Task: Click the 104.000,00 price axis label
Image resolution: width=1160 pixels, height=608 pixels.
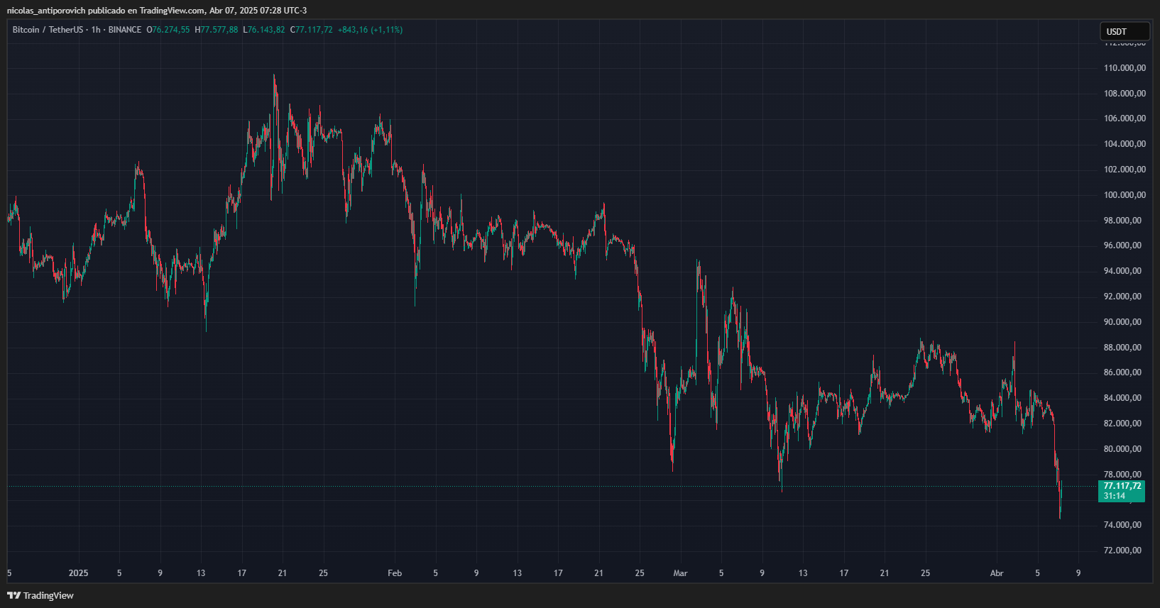Action: point(1125,144)
